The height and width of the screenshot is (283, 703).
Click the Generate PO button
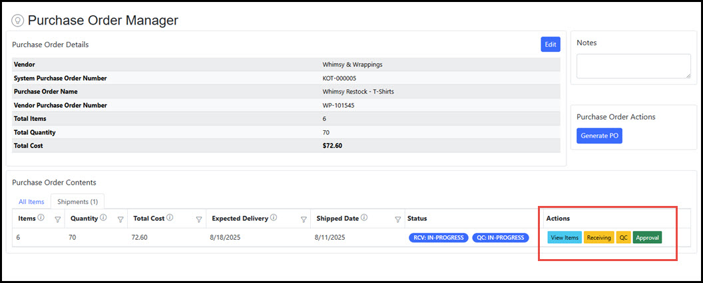tap(599, 136)
